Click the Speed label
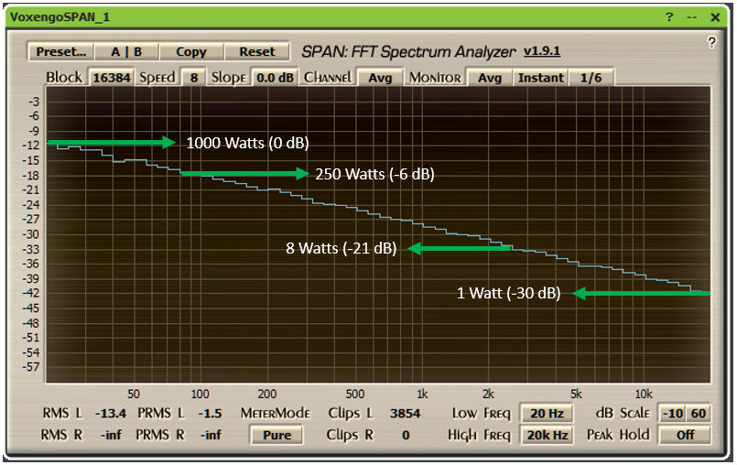The height and width of the screenshot is (465, 737). pyautogui.click(x=157, y=78)
